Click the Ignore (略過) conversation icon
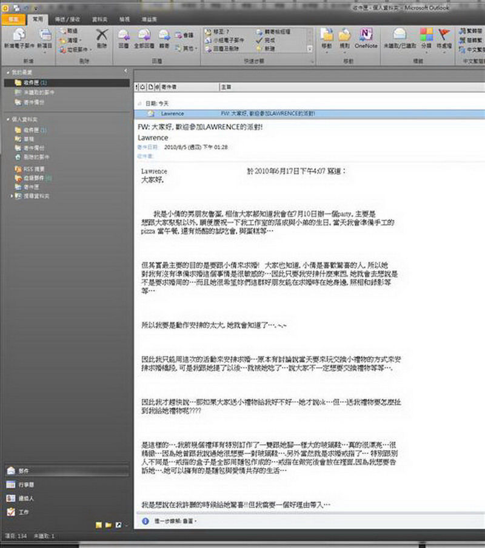485x548 pixels. point(63,32)
